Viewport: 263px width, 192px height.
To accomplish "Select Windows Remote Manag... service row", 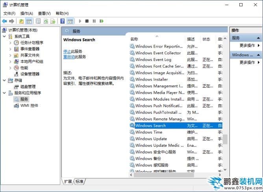I will click(176, 119).
